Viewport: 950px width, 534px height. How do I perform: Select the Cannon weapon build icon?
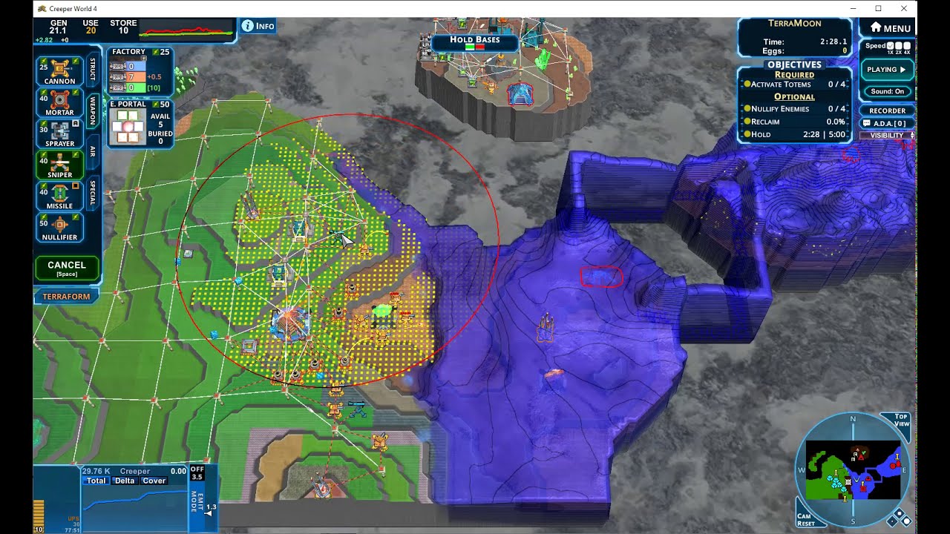tap(59, 70)
